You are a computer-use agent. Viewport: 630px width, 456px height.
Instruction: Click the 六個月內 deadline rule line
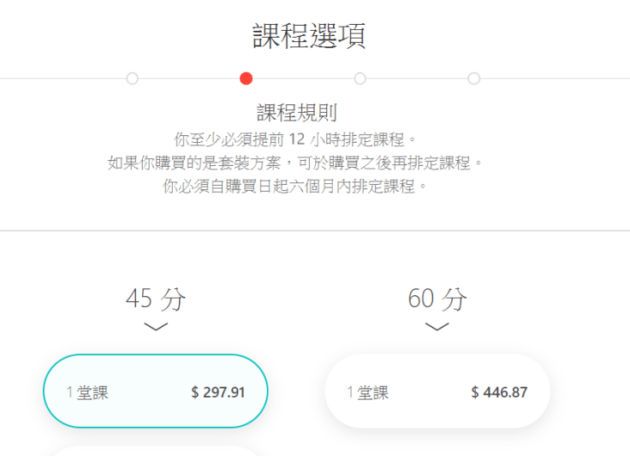(x=295, y=186)
